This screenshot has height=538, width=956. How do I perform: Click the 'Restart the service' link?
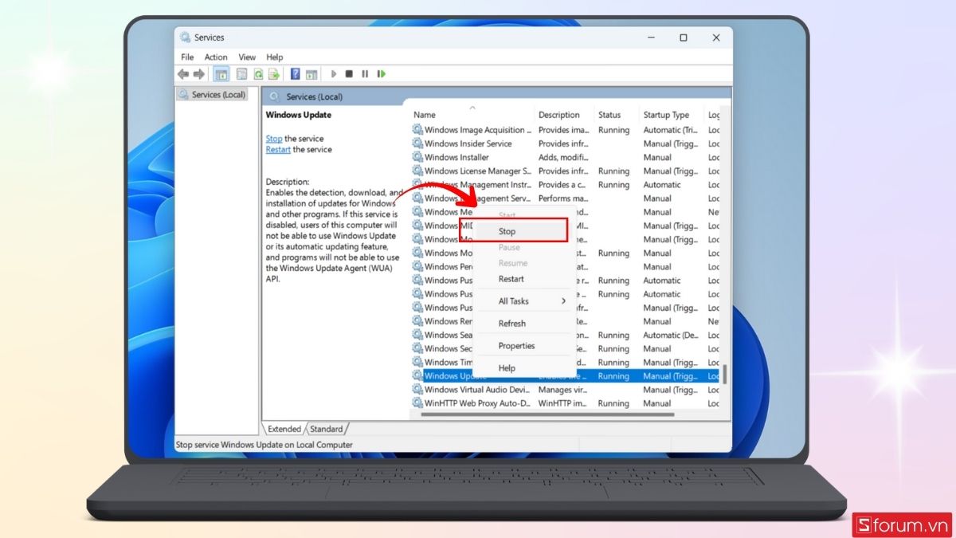tap(278, 150)
